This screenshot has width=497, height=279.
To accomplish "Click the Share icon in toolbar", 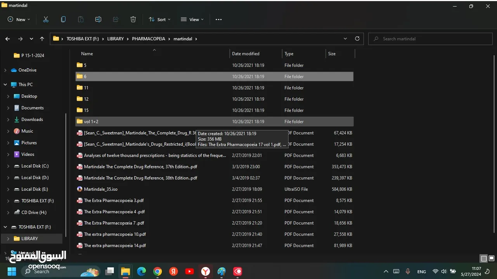I will [x=116, y=19].
